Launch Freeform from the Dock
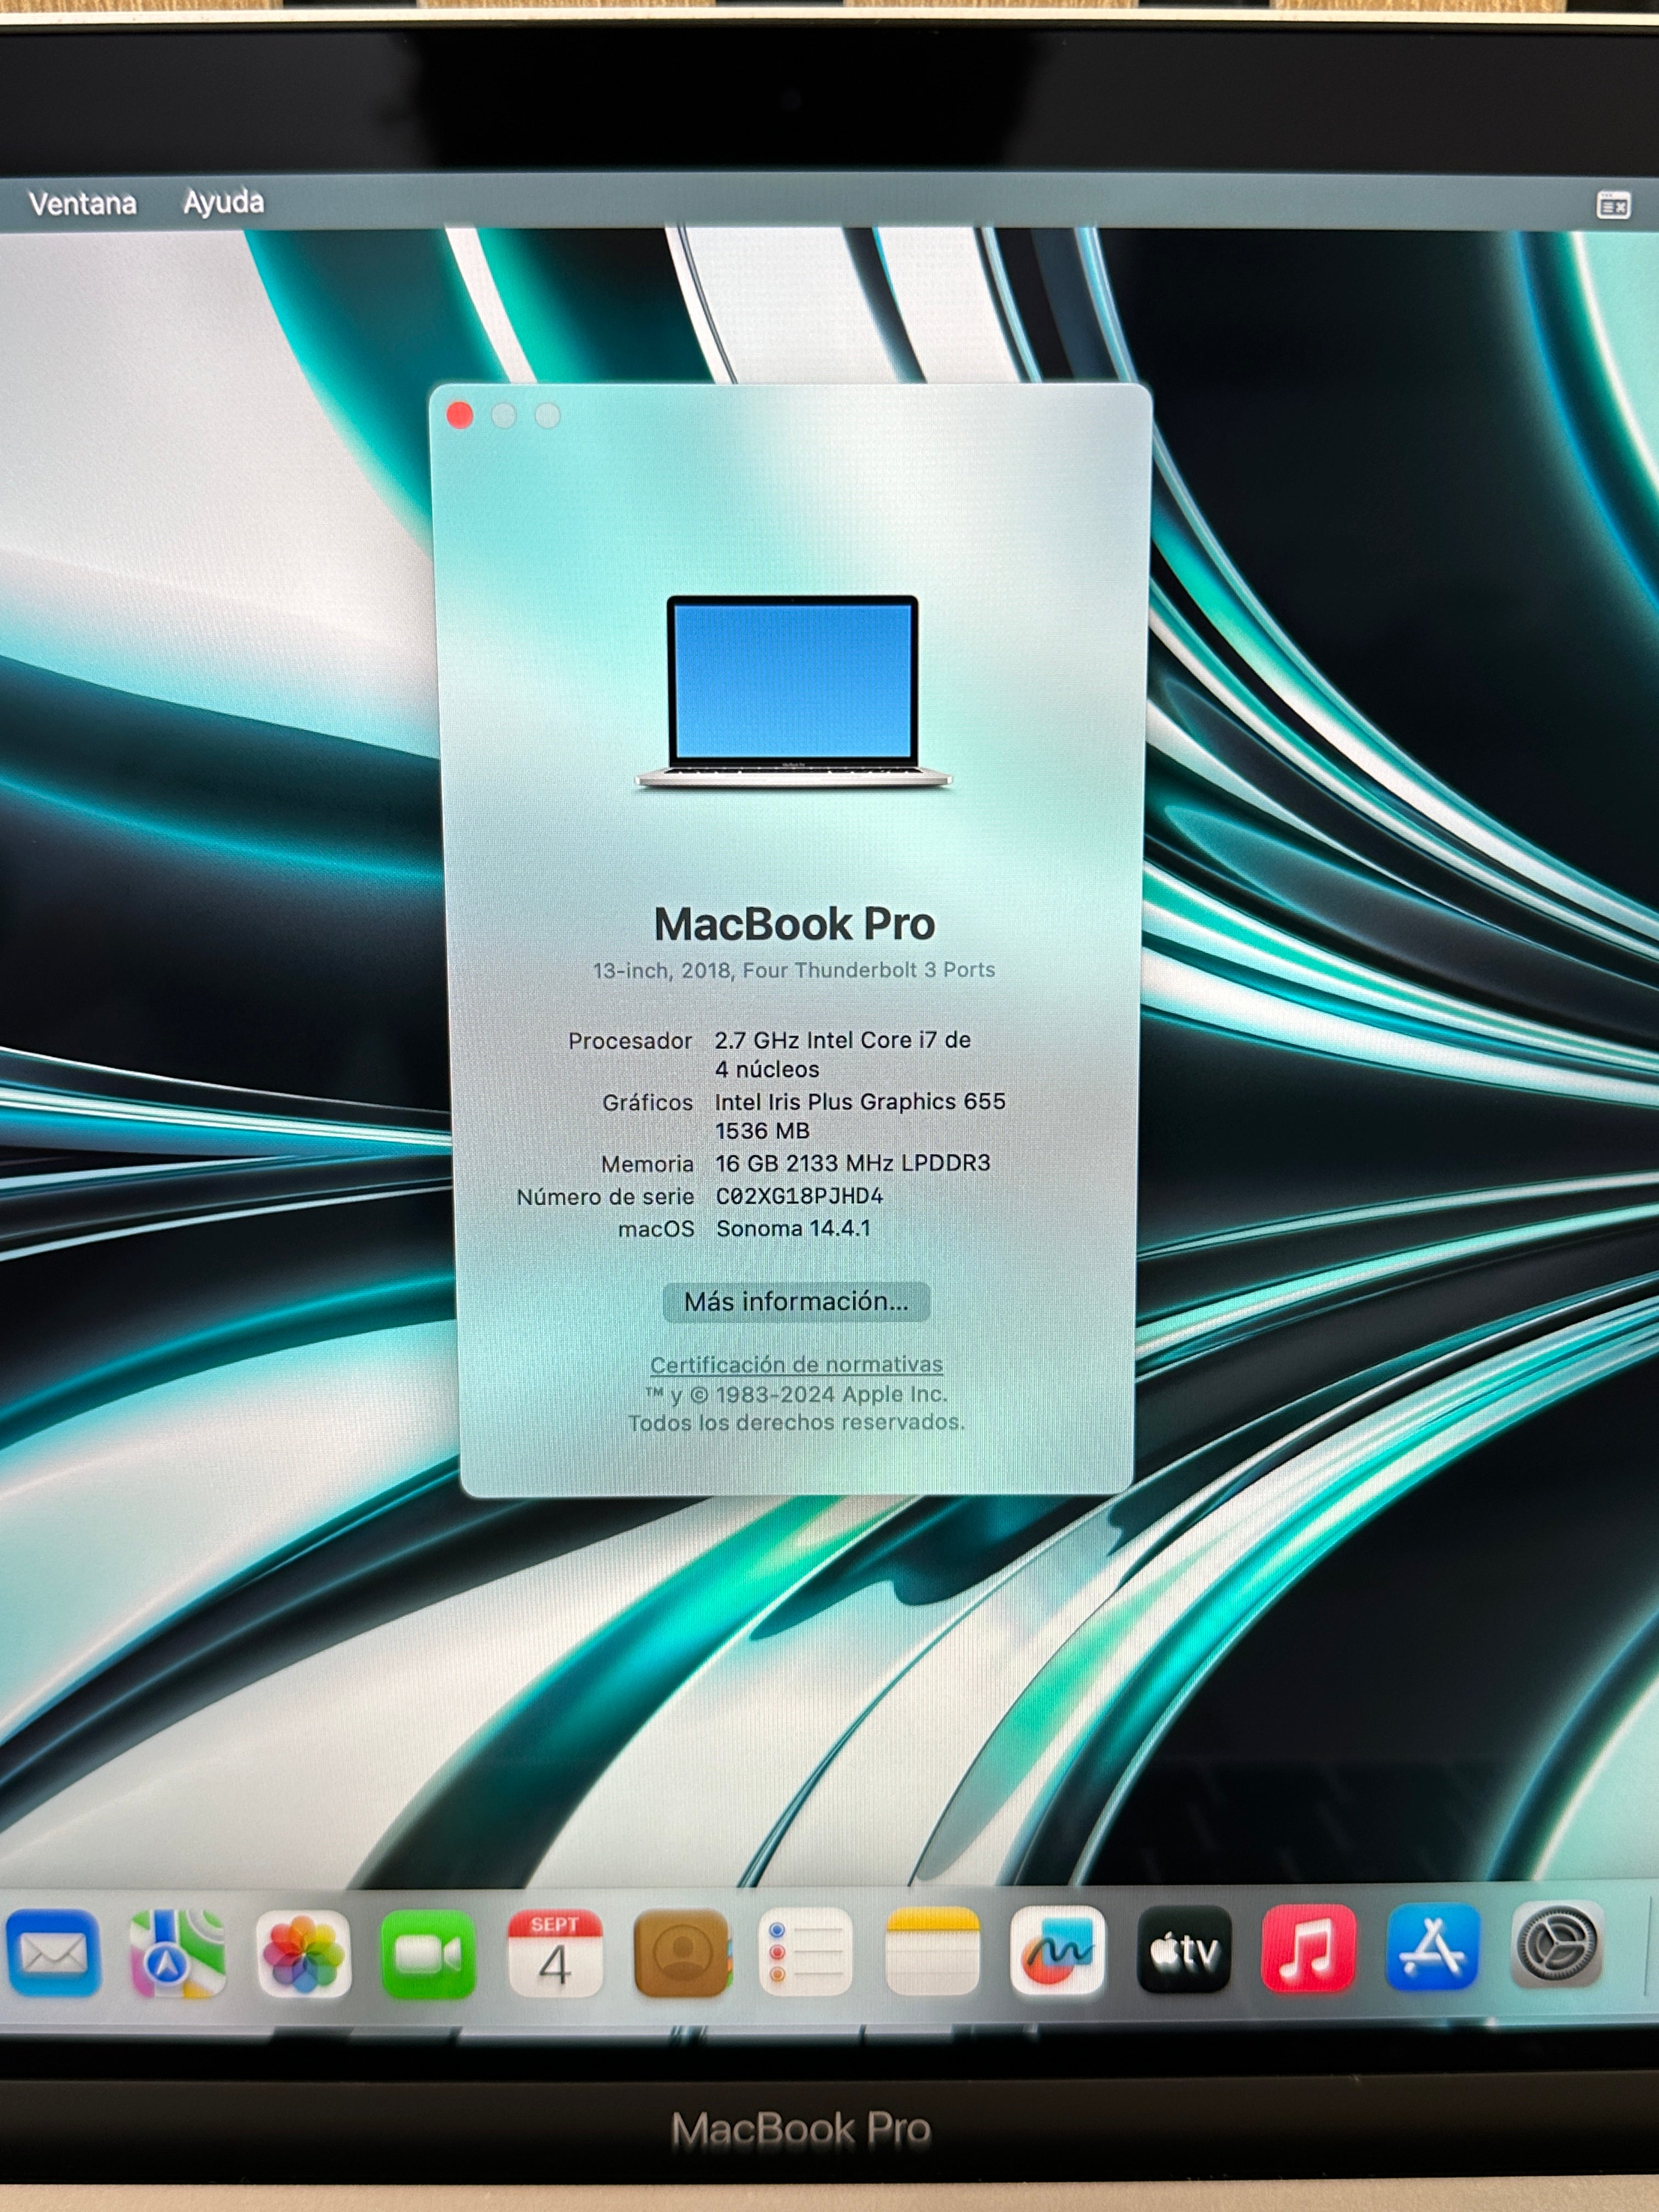This screenshot has width=1659, height=2212. coord(1058,1950)
